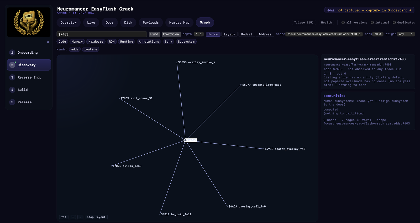Zoom out with the minus button
420x223 pixels.
(80, 217)
